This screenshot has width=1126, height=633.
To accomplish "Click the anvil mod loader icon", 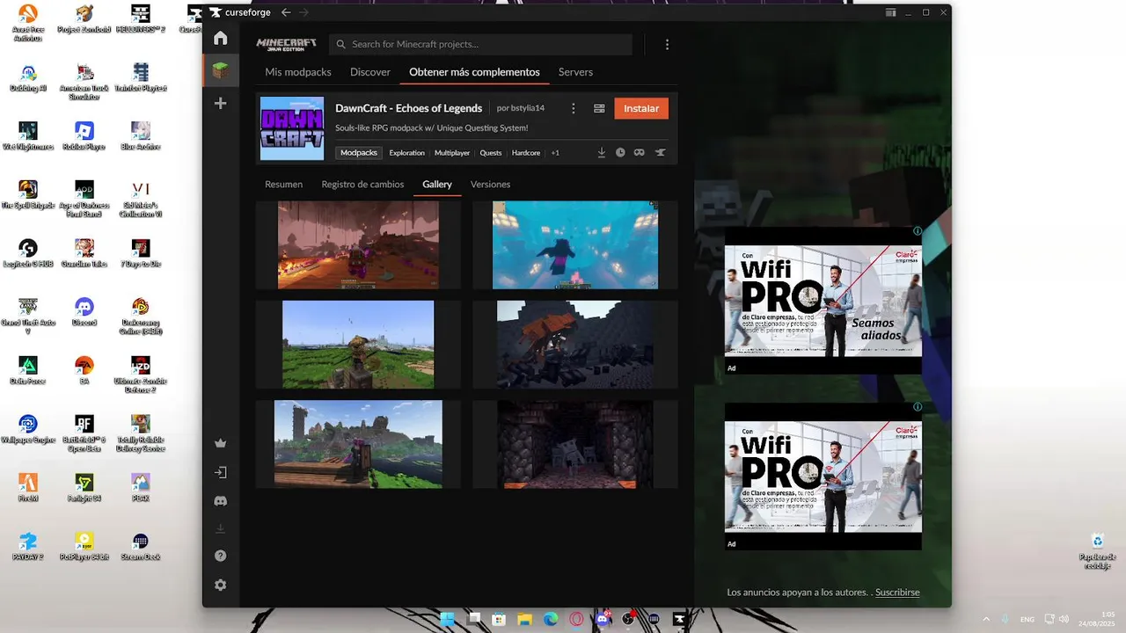I will coord(660,152).
